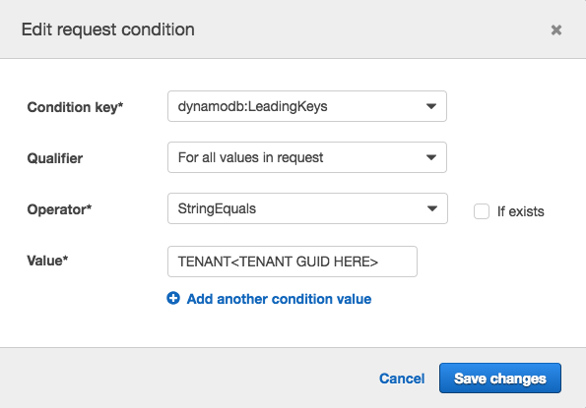Expand the Condition key dropdown arrow
Image resolution: width=586 pixels, height=408 pixels.
[431, 106]
